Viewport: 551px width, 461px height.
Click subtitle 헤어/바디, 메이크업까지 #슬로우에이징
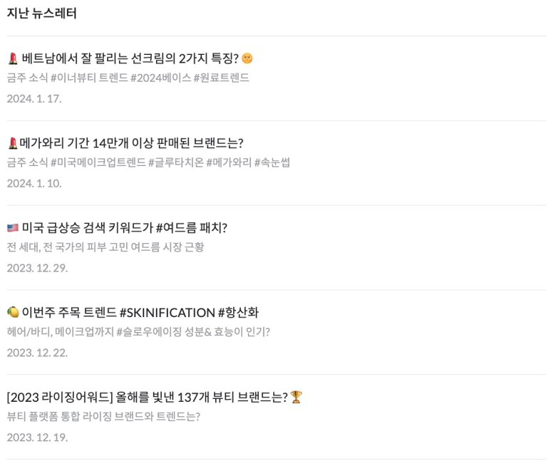click(138, 332)
